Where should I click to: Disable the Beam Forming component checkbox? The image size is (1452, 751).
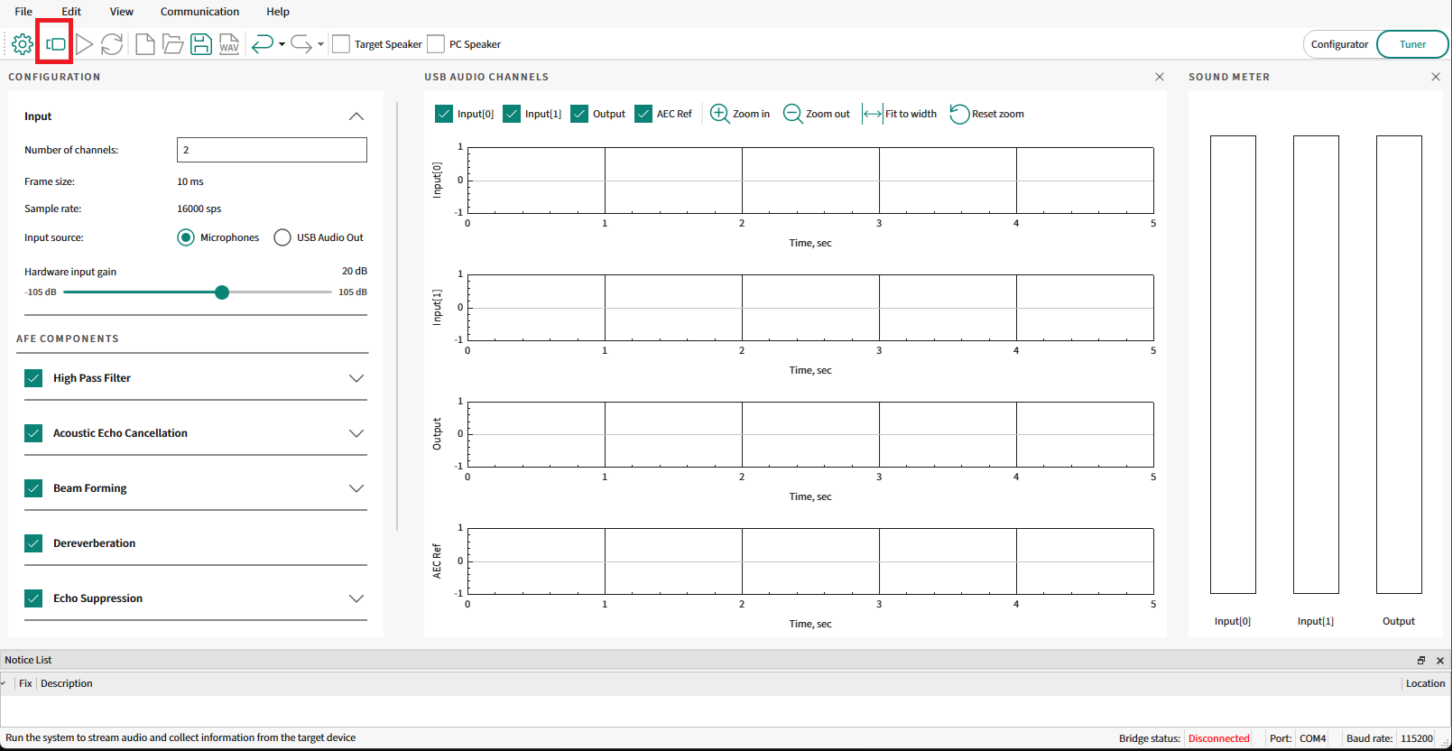pyautogui.click(x=33, y=488)
